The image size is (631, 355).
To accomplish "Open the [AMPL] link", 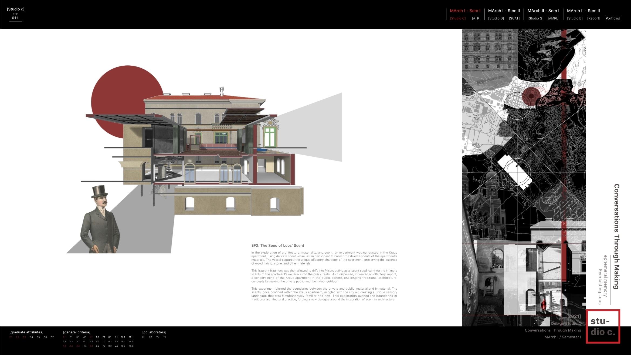I will point(553,18).
